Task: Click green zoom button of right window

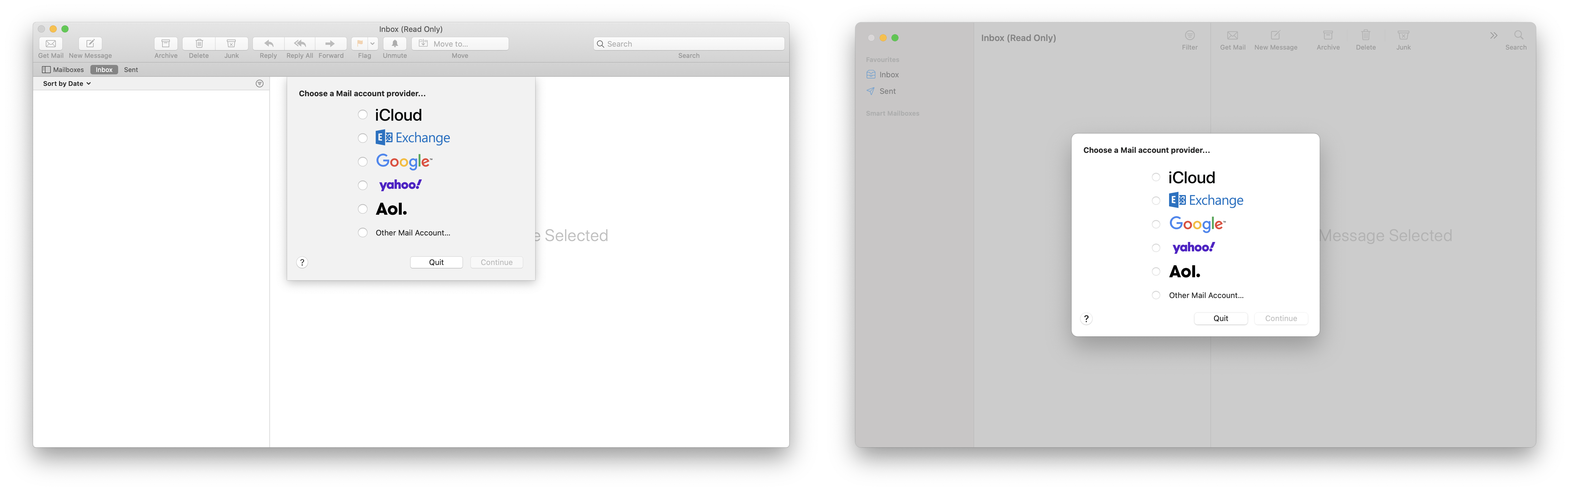Action: point(895,38)
